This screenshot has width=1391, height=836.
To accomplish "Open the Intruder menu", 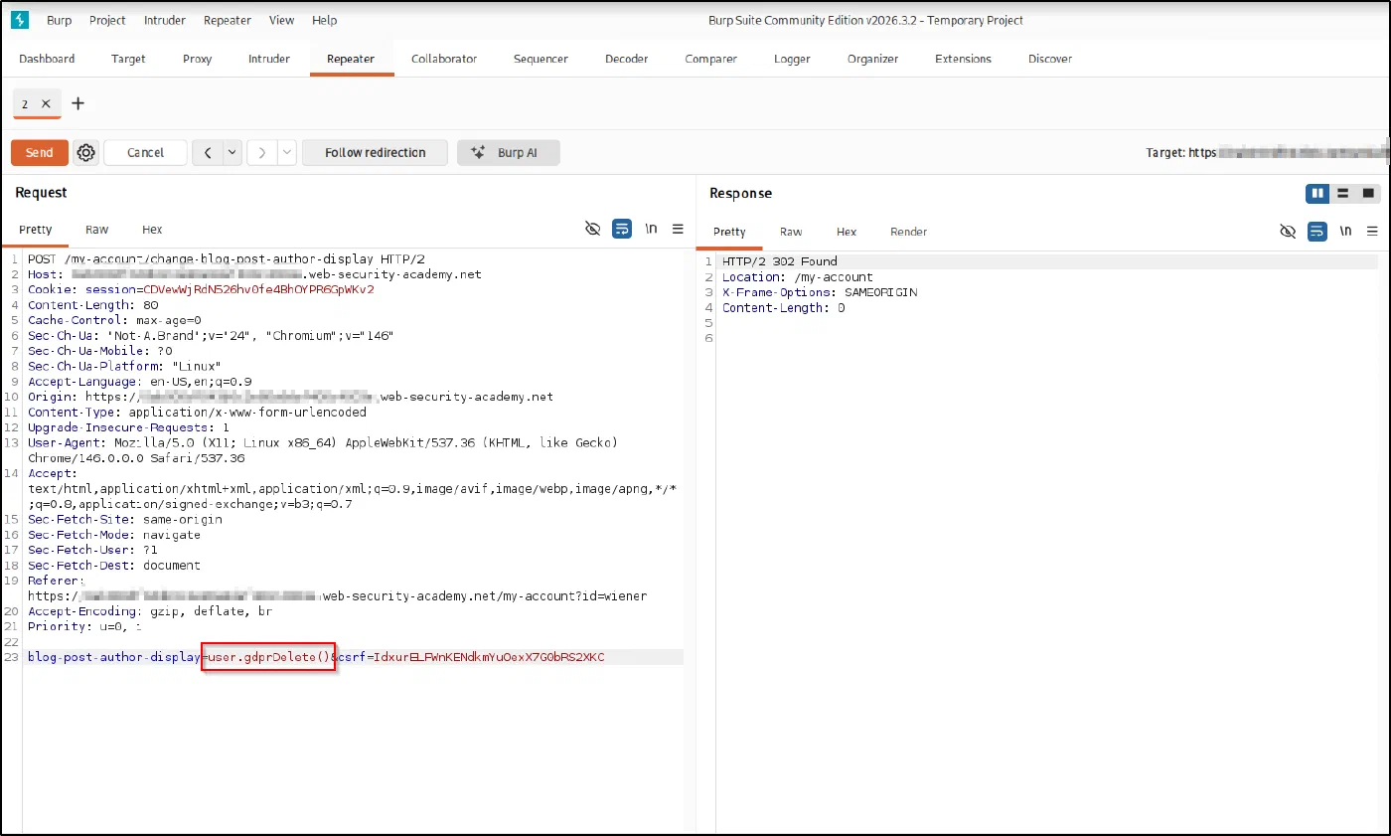I will click(164, 20).
